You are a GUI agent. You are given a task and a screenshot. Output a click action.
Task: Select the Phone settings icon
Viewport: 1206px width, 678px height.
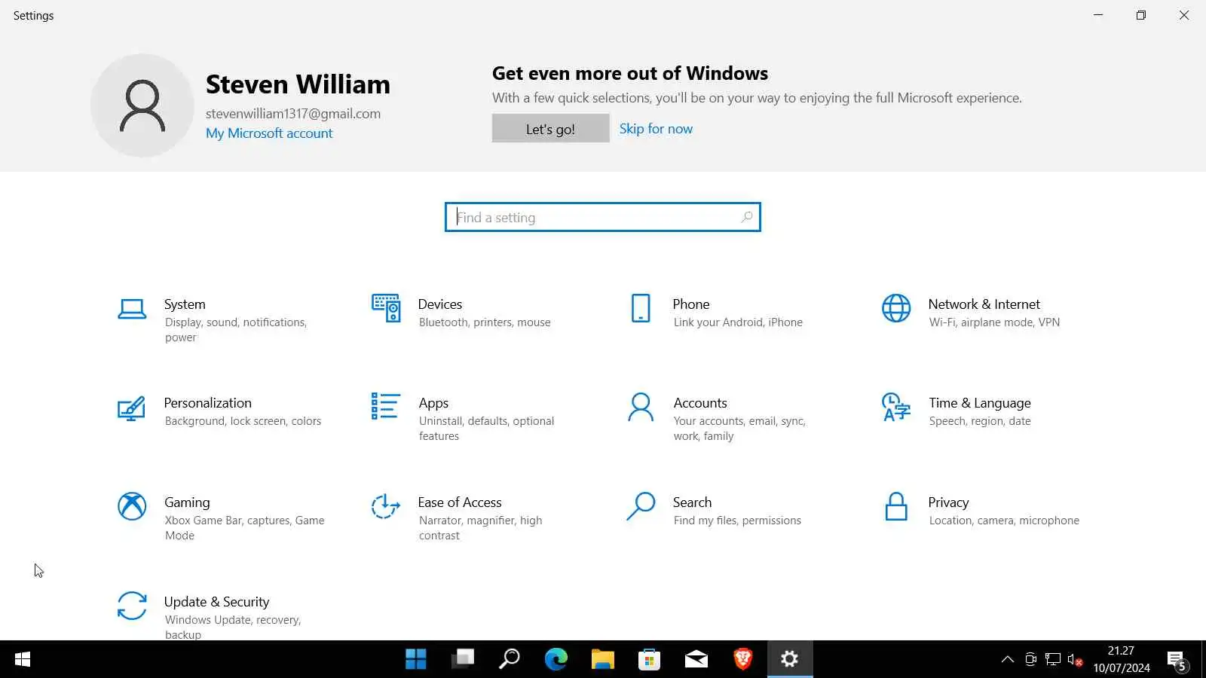click(641, 308)
